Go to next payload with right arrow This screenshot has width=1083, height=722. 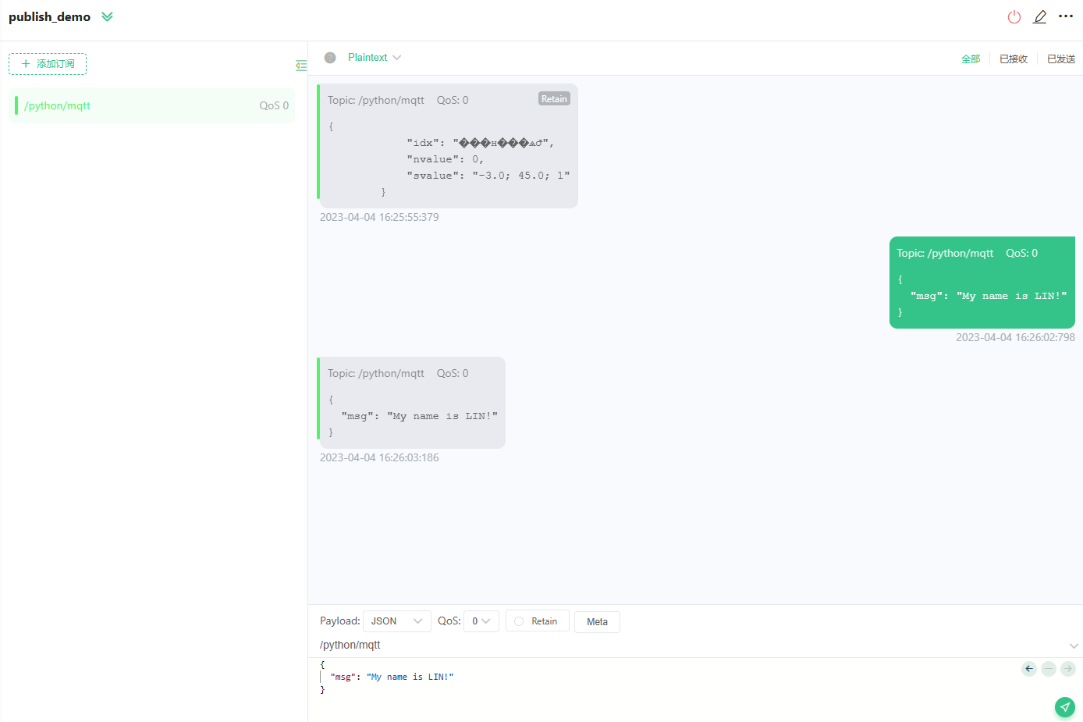(x=1068, y=669)
